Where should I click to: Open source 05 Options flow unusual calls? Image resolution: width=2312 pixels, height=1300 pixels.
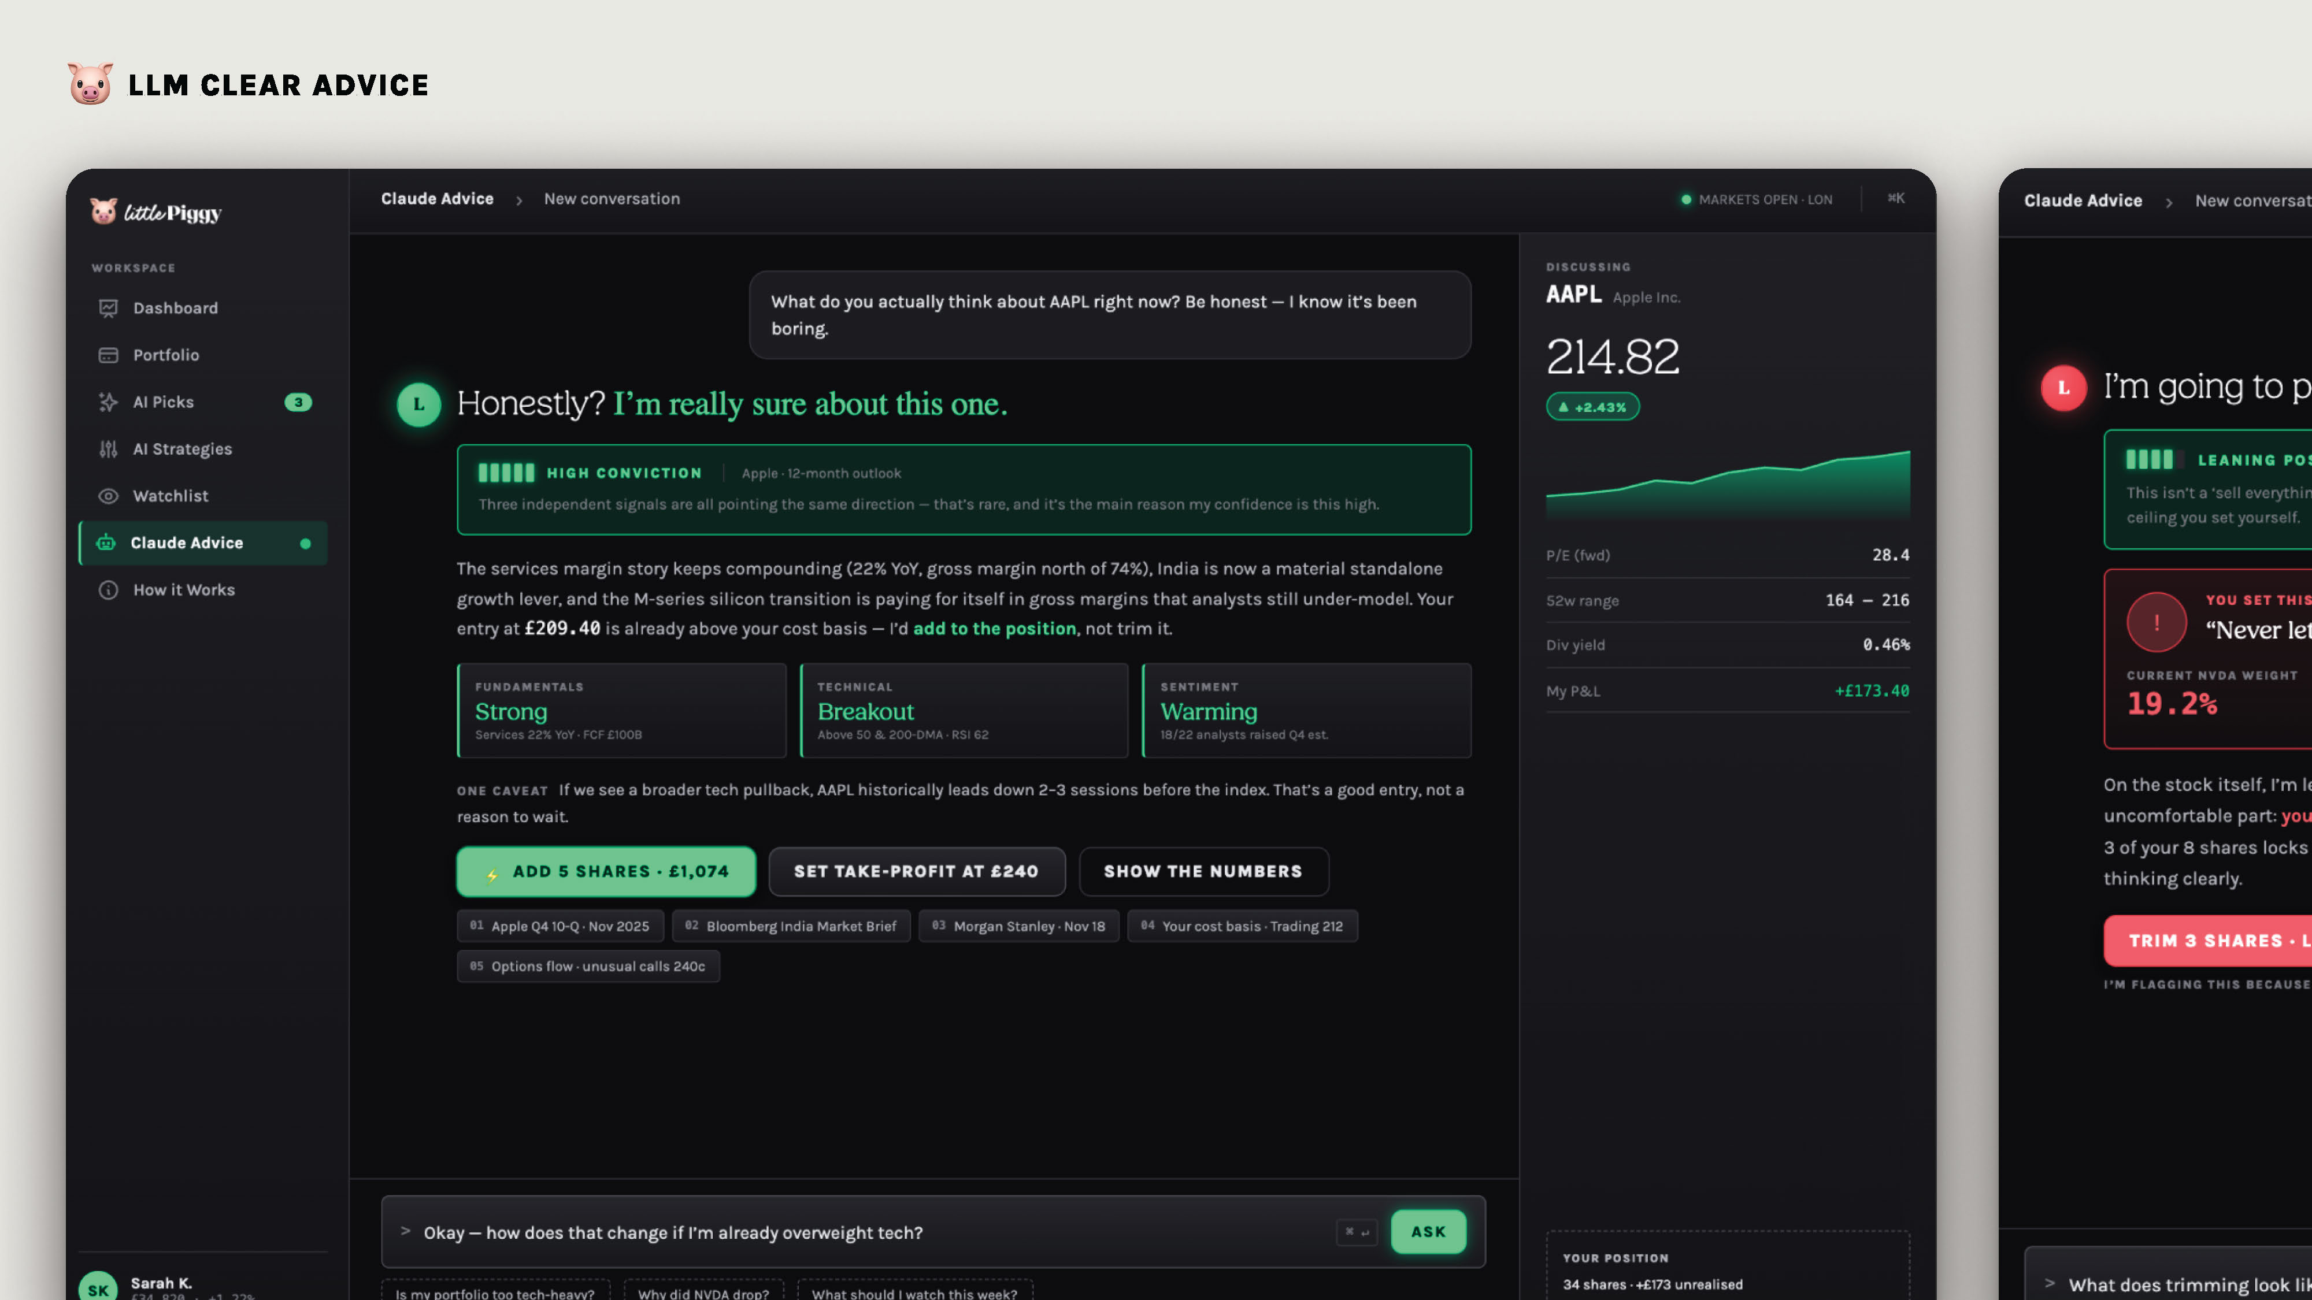pyautogui.click(x=588, y=966)
